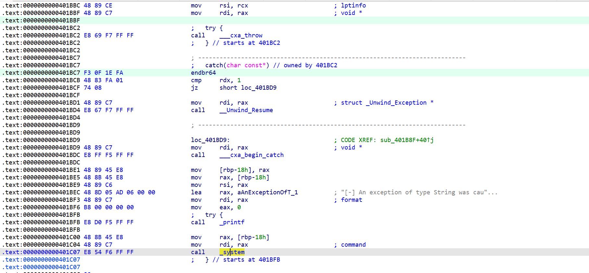The image size is (589, 273).
Task: Click the rsi, rcx operands
Action: (234, 6)
